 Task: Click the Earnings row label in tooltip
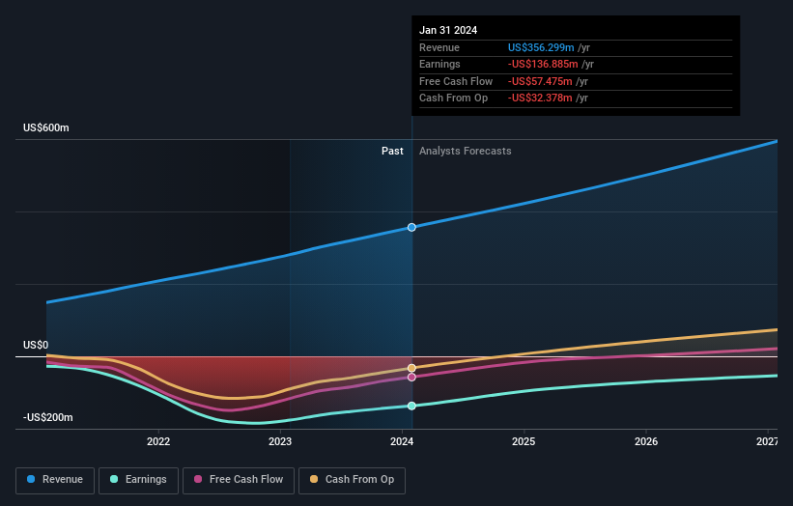tap(440, 64)
